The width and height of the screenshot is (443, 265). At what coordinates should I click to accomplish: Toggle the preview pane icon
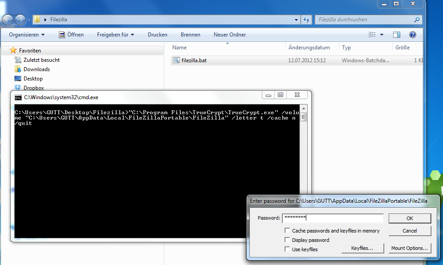397,35
